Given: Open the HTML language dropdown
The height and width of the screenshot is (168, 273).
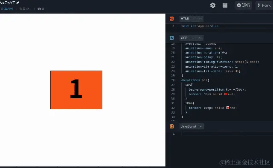Looking at the screenshot, I should point(191,19).
